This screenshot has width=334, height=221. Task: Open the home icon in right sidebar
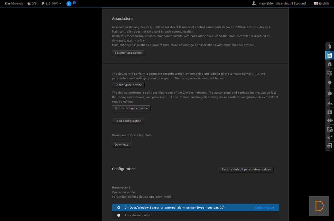[329, 64]
